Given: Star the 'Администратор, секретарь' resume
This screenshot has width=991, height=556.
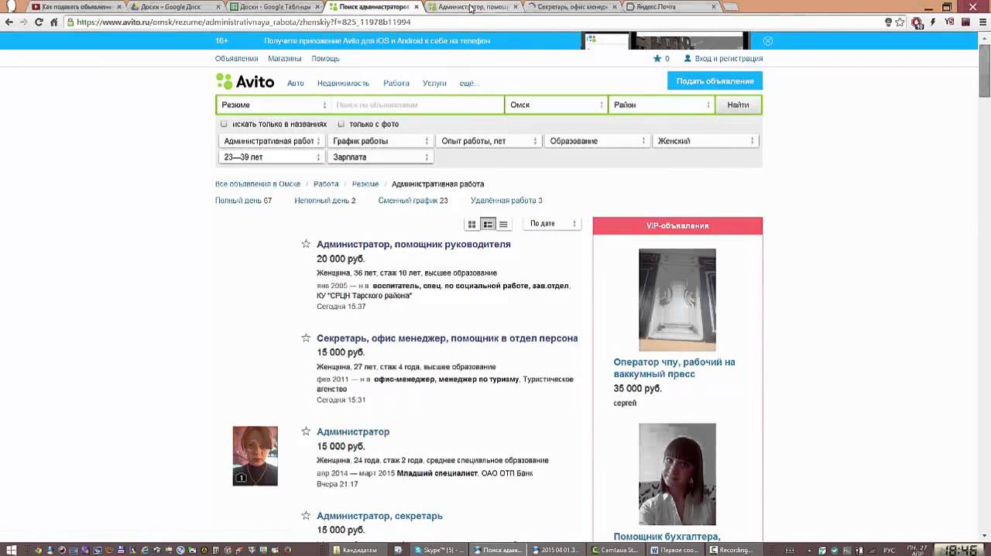Looking at the screenshot, I should [306, 516].
